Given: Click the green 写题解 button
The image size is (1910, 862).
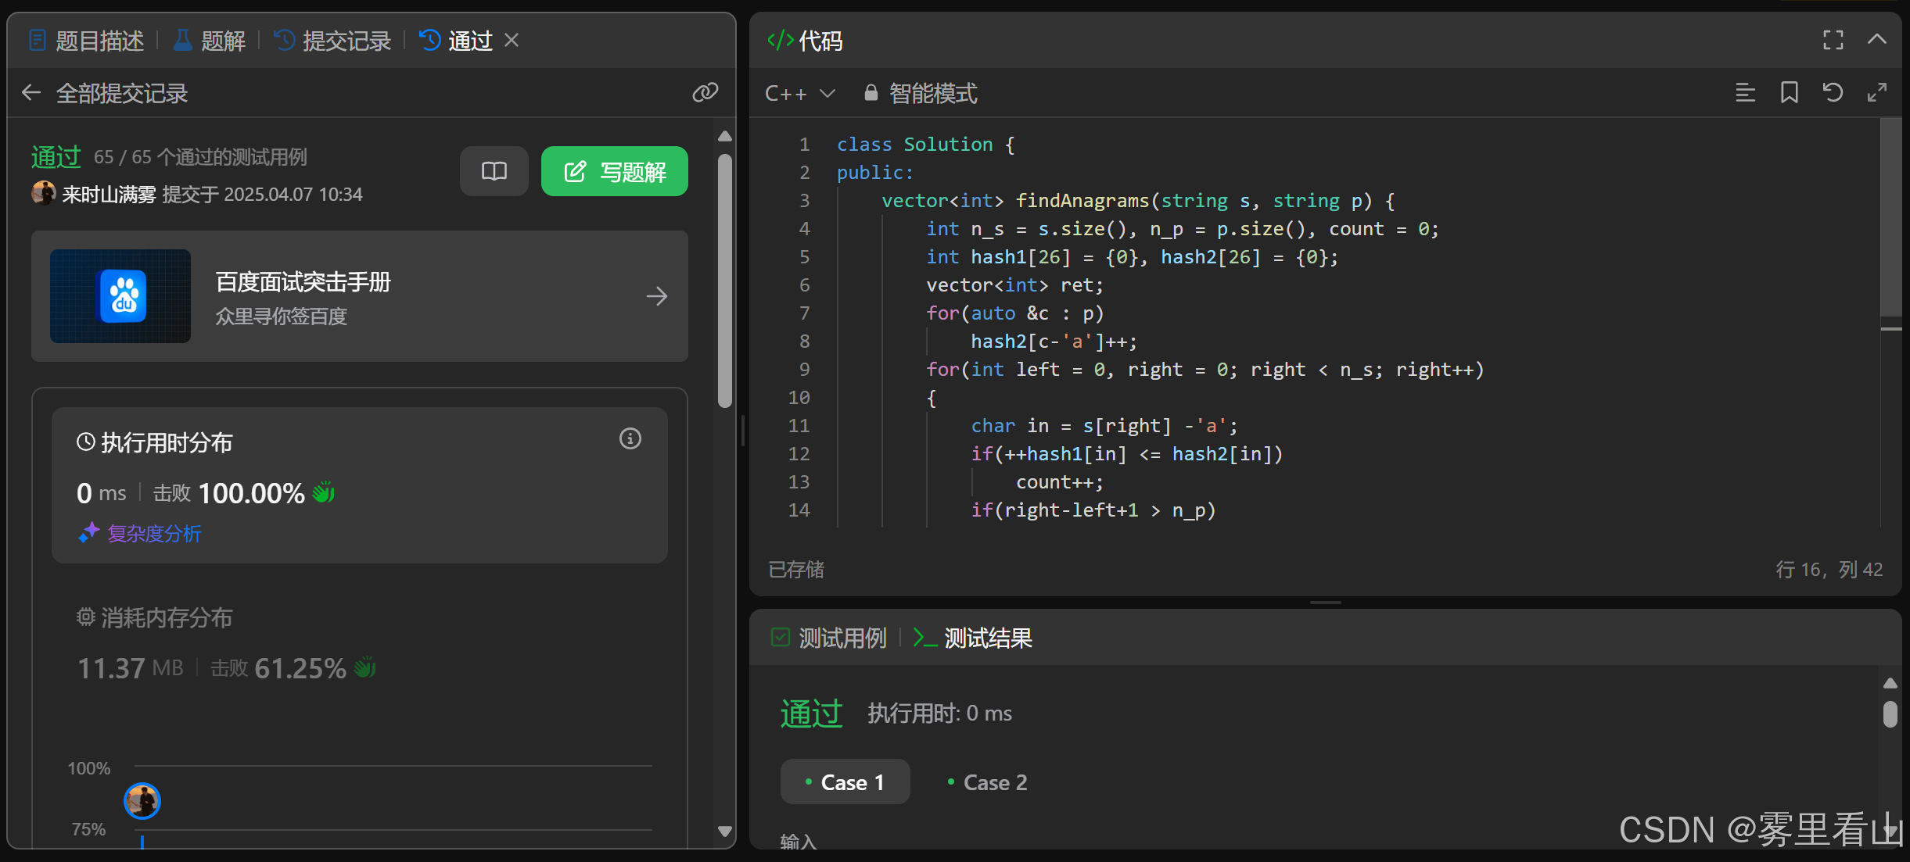Looking at the screenshot, I should (614, 171).
